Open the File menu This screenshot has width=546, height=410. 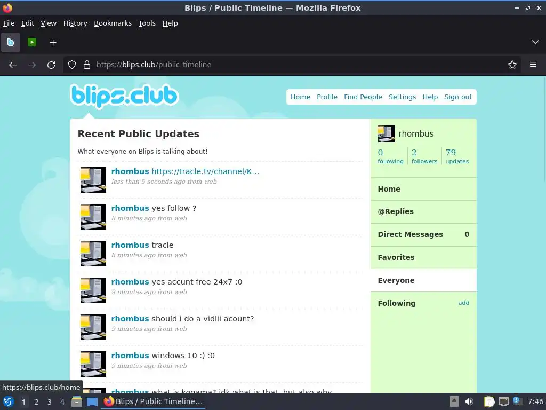click(9, 23)
